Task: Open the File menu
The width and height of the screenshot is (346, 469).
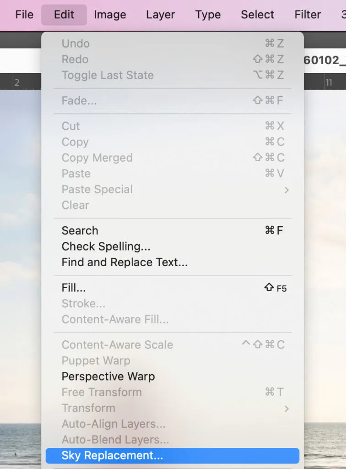Action: [x=24, y=15]
